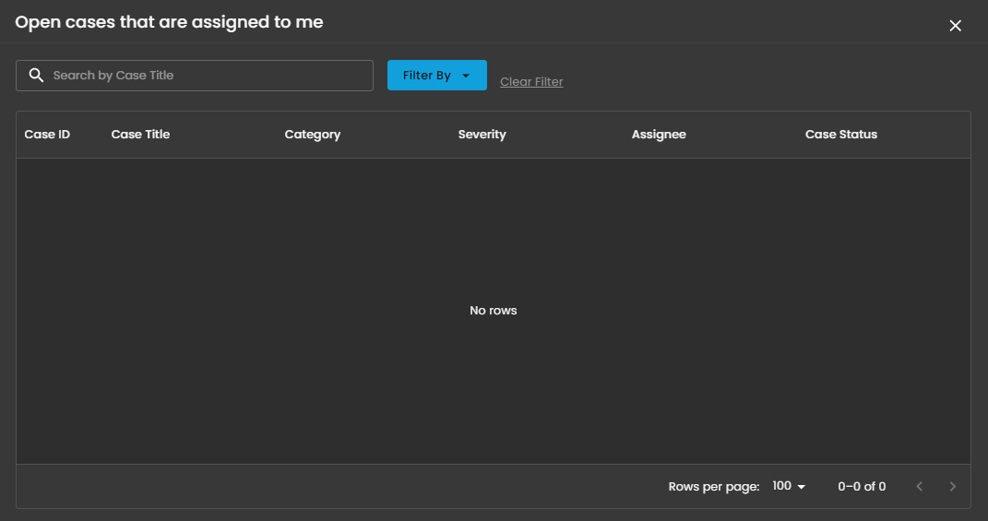Click the Category column header
This screenshot has height=521, width=988.
pyautogui.click(x=312, y=135)
